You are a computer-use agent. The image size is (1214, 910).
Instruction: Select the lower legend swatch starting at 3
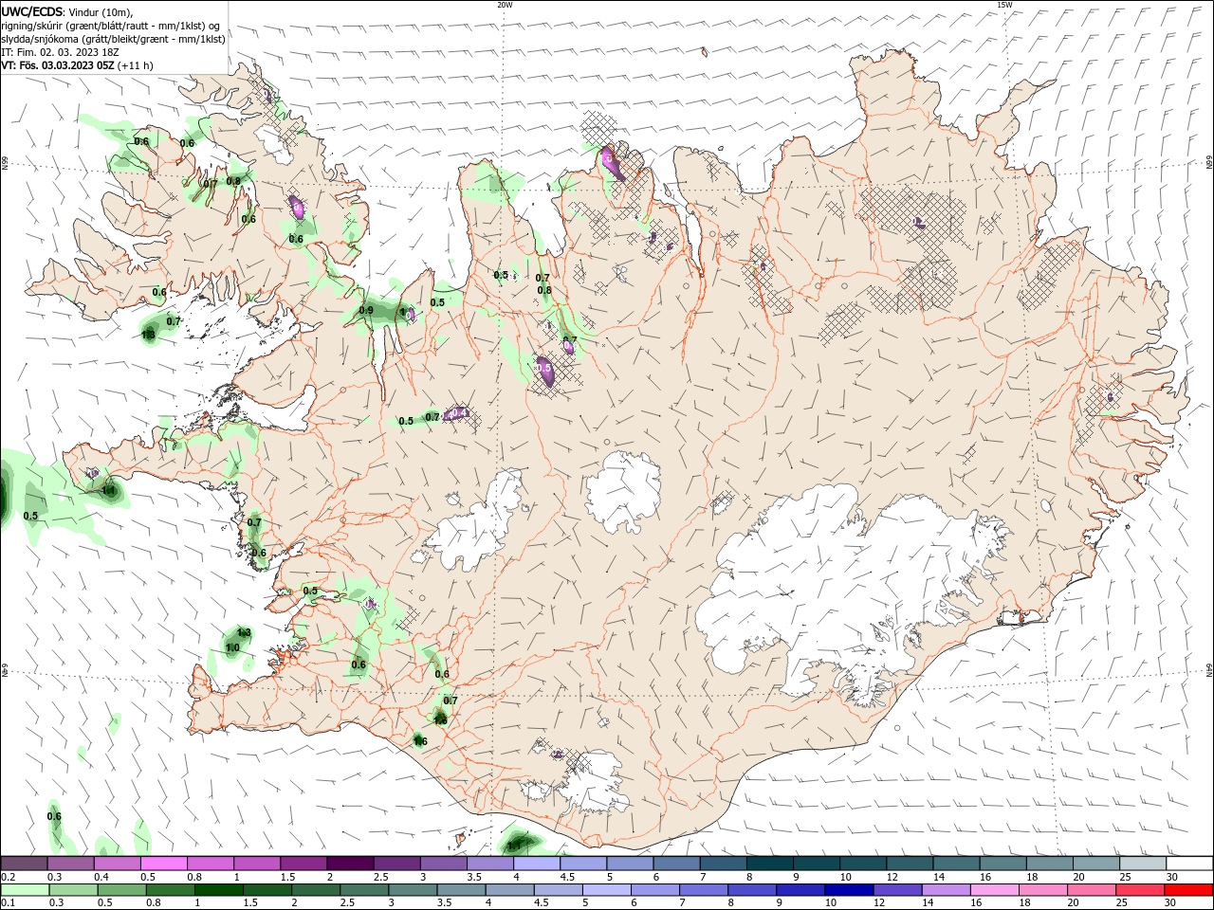[413, 890]
